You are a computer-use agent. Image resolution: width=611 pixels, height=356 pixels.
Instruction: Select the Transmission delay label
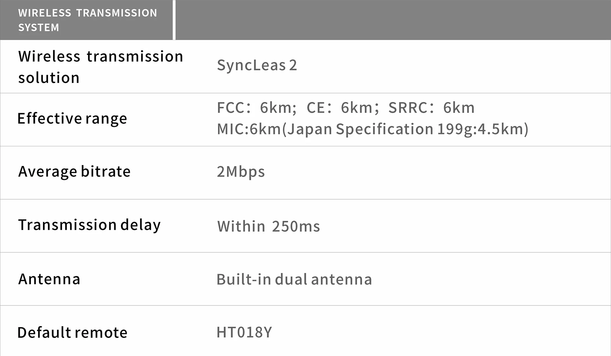coord(89,225)
